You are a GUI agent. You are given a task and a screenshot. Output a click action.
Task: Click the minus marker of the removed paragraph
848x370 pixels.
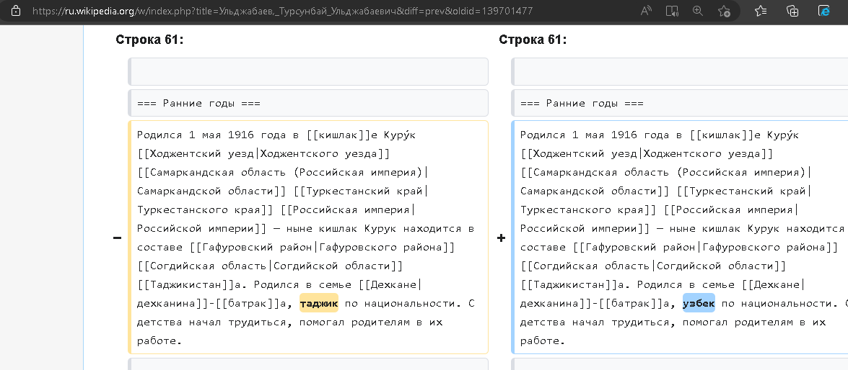coord(117,238)
